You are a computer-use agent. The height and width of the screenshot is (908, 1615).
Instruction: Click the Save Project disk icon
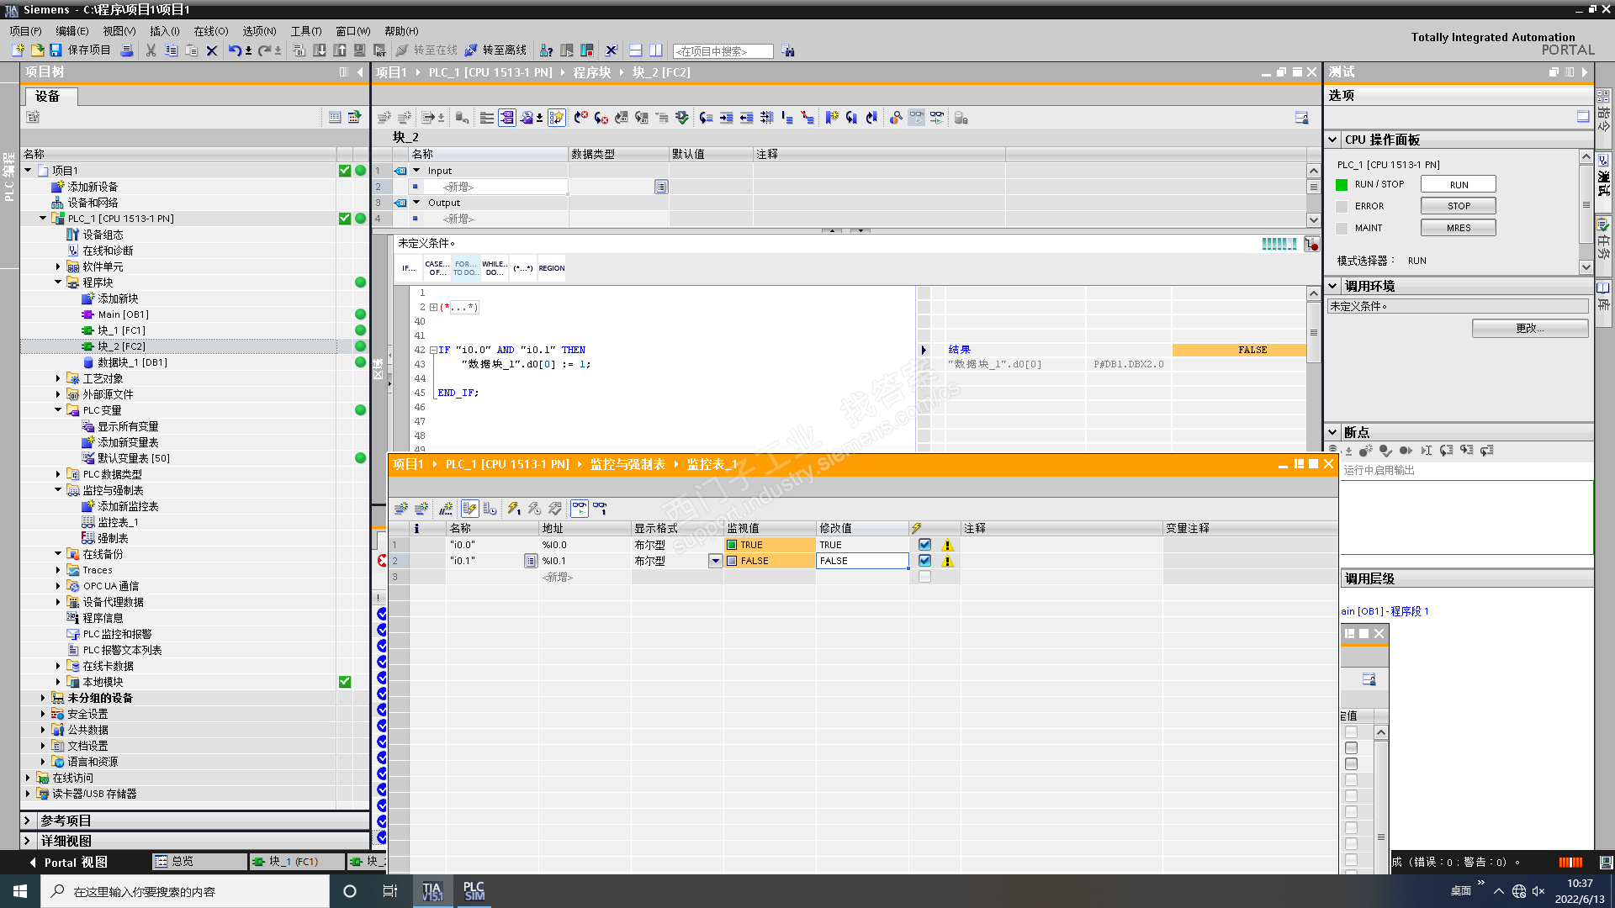pos(56,50)
